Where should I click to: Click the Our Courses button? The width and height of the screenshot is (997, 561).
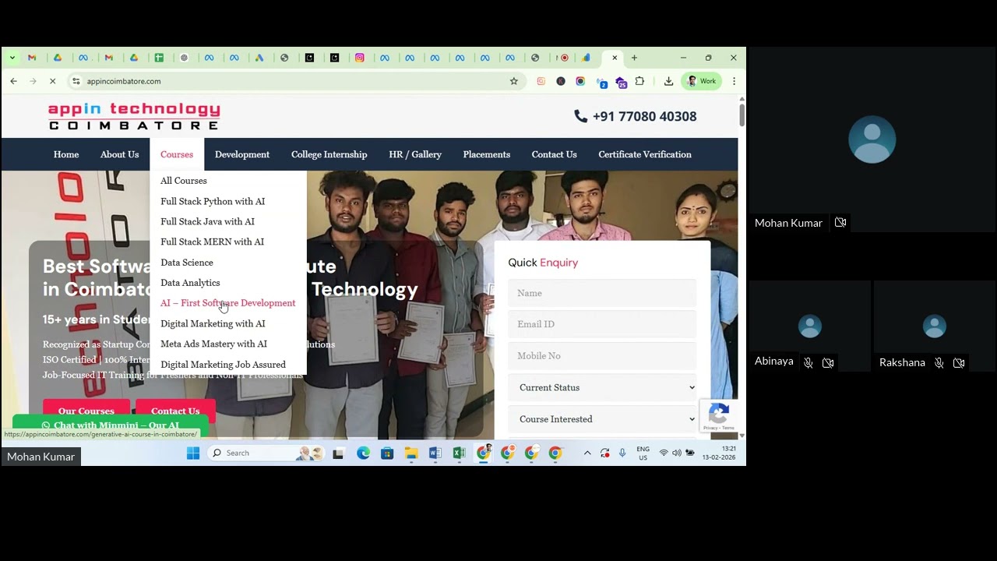(x=86, y=411)
